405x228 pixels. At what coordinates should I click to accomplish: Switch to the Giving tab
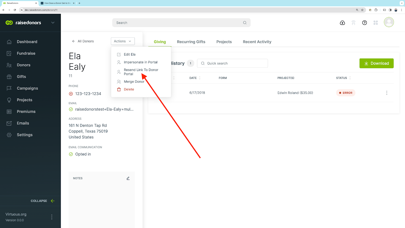tap(160, 42)
